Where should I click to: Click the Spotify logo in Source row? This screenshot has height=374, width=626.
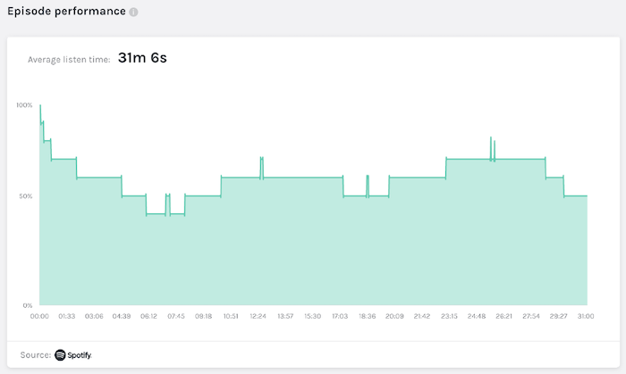click(x=73, y=355)
